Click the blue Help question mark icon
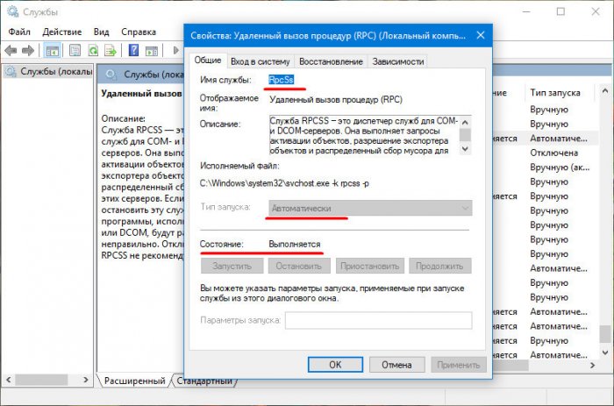 pyautogui.click(x=133, y=50)
